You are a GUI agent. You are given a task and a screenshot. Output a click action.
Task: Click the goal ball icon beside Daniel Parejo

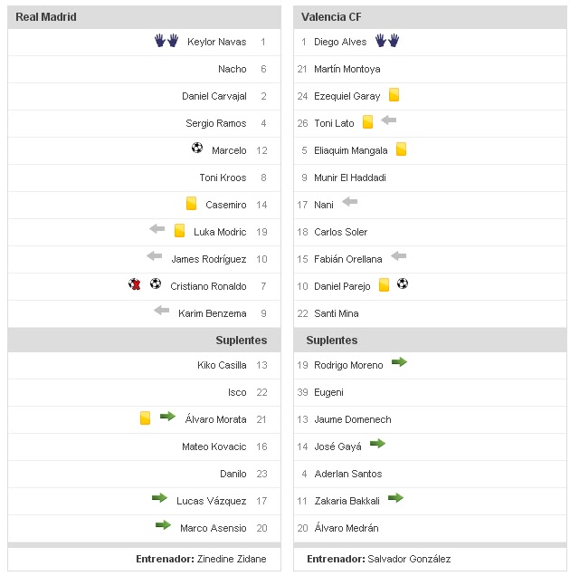(x=403, y=284)
